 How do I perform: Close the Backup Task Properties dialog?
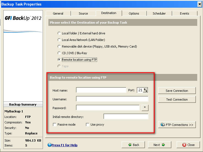[188, 145]
